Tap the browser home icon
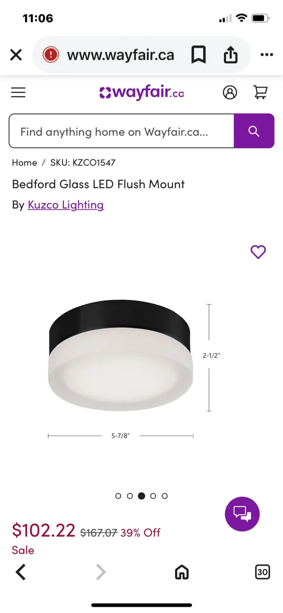The width and height of the screenshot is (283, 613). point(182,572)
